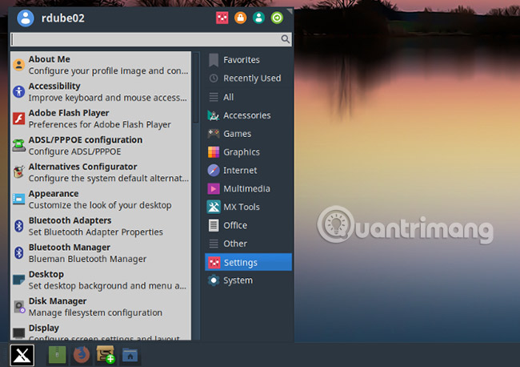Show the Internet category applications
The height and width of the screenshot is (367, 520).
(x=240, y=171)
